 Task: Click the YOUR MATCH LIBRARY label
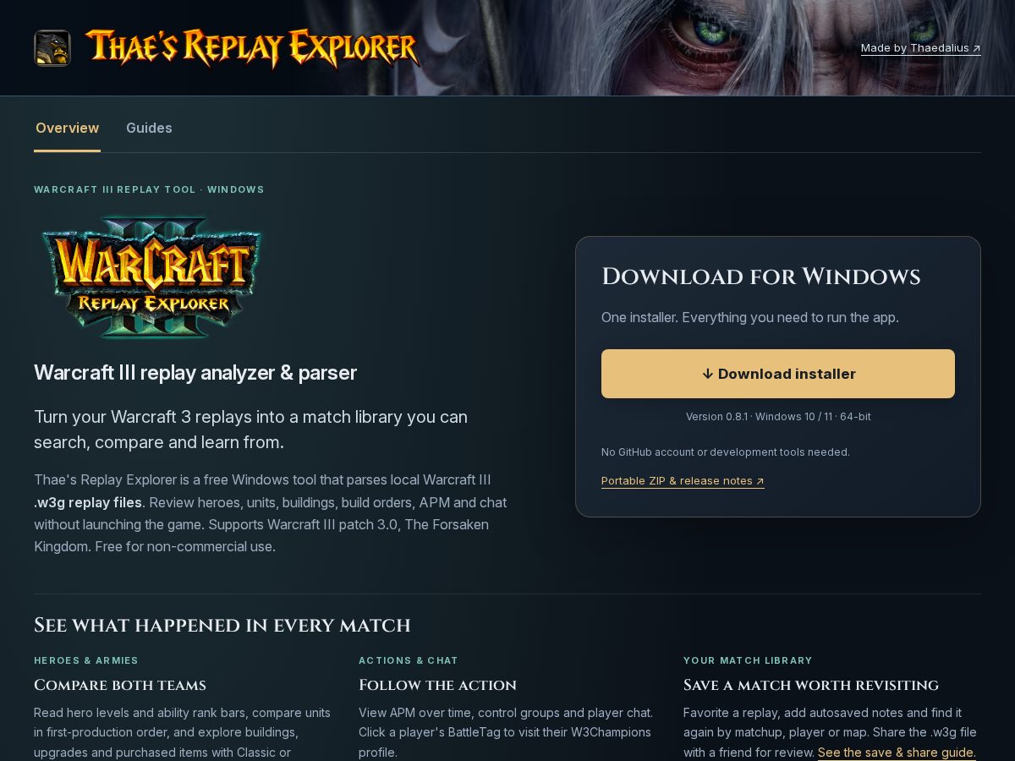(748, 660)
